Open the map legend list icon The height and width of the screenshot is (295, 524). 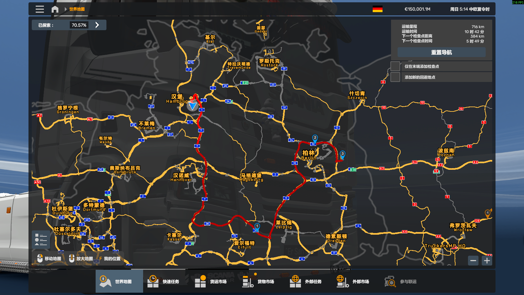point(41,239)
